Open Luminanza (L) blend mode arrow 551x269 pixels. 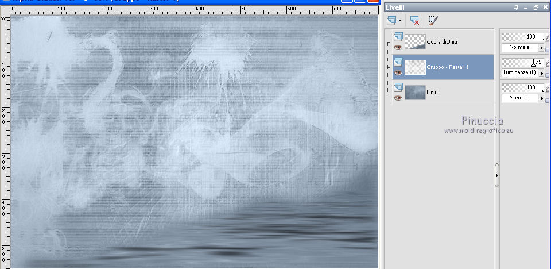coord(541,73)
